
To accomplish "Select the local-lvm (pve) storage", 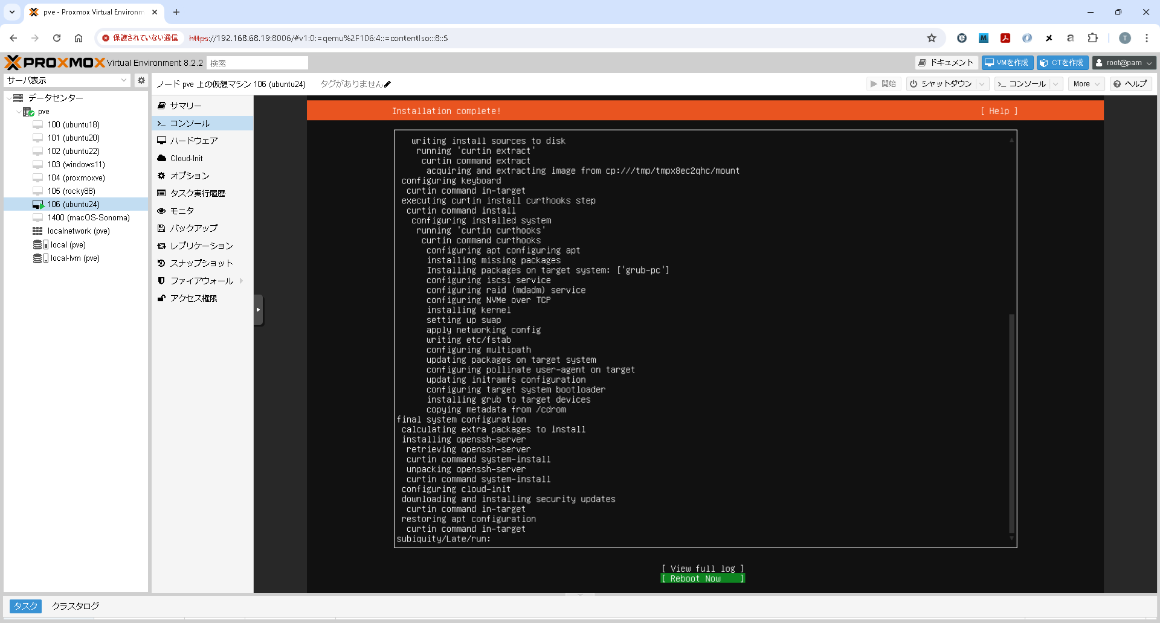I will coord(75,258).
